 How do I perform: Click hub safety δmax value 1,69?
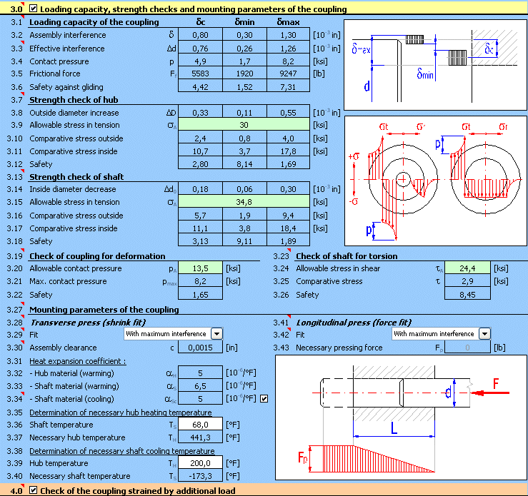(288, 163)
